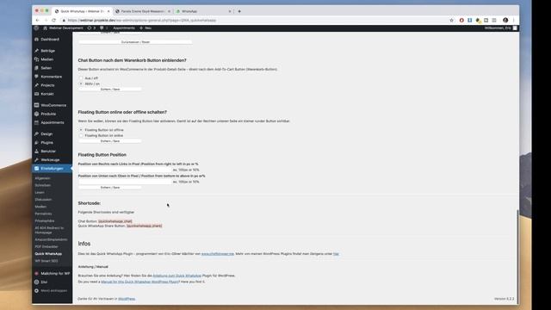
Task: Click the Appointments calendar icon in sidebar
Action: pyautogui.click(x=36, y=122)
